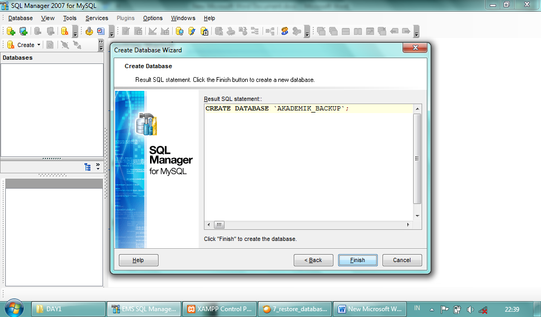Click the tree view icon below Databases panel

tap(88, 167)
